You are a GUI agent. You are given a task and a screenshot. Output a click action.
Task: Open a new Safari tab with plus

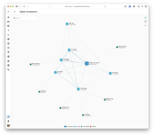(142, 6)
